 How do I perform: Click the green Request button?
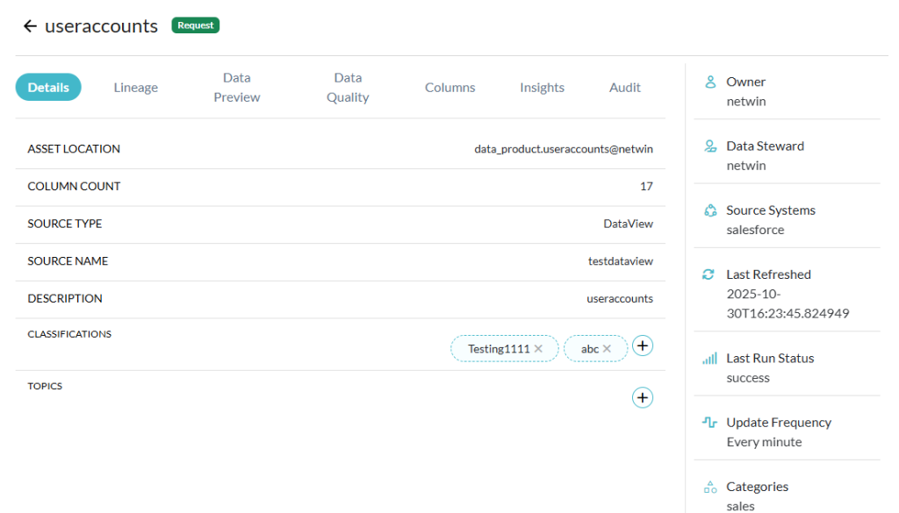195,25
